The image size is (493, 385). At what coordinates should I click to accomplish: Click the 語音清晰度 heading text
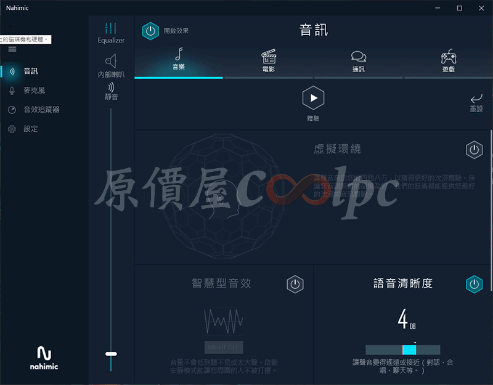click(x=403, y=283)
